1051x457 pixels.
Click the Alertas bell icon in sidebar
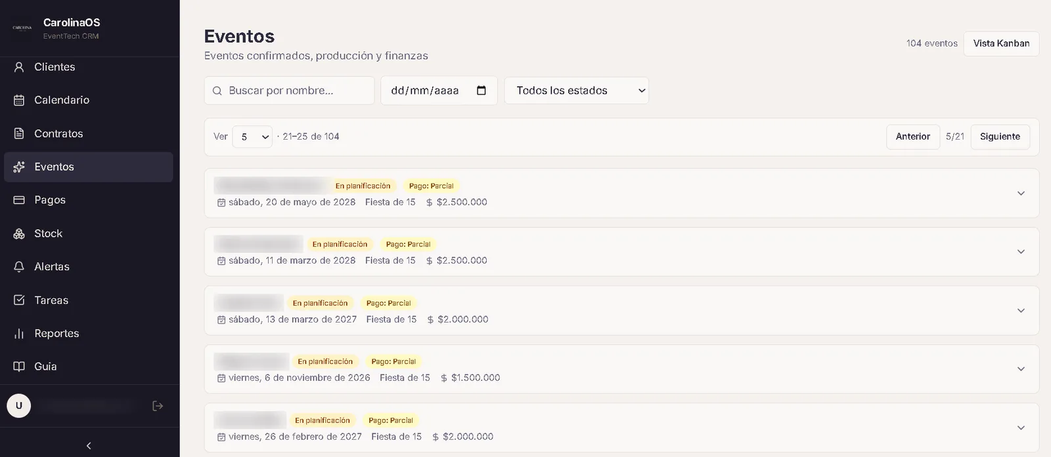pyautogui.click(x=19, y=267)
